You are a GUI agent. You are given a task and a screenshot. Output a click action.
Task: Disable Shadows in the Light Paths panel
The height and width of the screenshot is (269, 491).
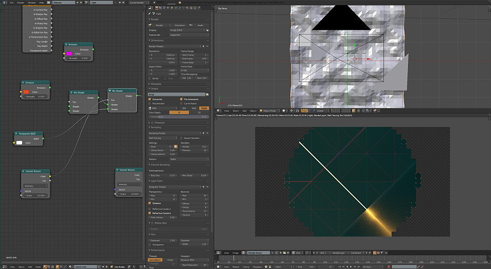149,203
